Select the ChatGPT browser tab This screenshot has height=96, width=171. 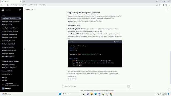(11, 2)
